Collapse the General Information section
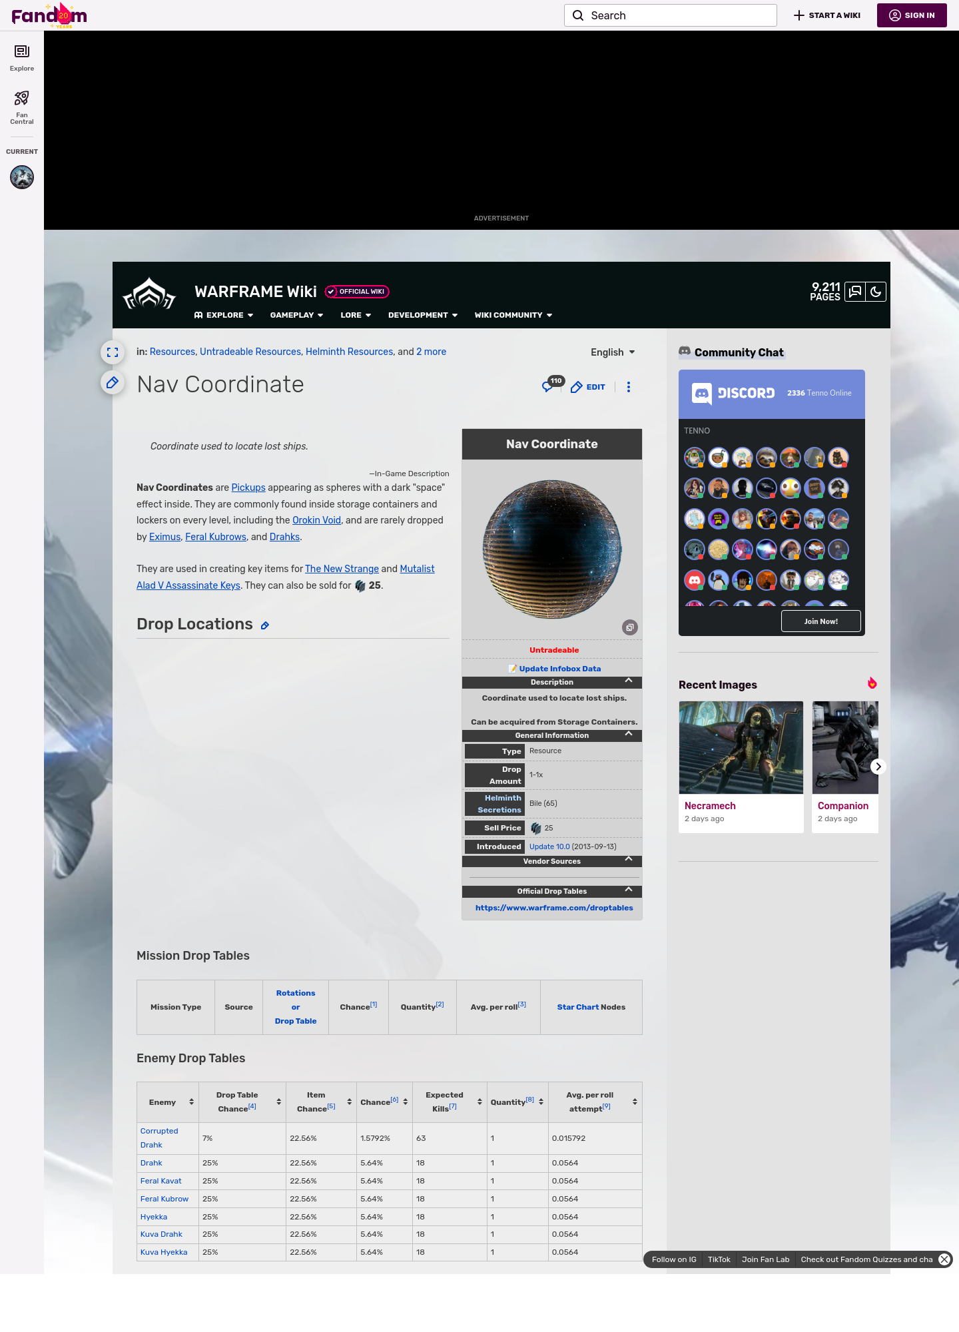The width and height of the screenshot is (959, 1332). (552, 735)
